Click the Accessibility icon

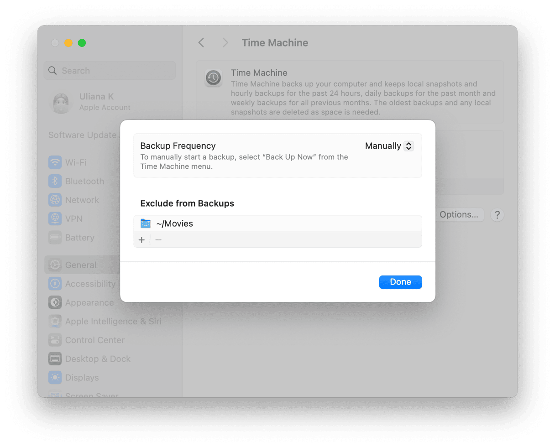[55, 284]
